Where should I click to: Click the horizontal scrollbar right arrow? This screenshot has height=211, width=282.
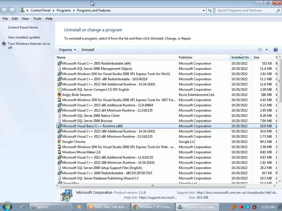point(275,186)
